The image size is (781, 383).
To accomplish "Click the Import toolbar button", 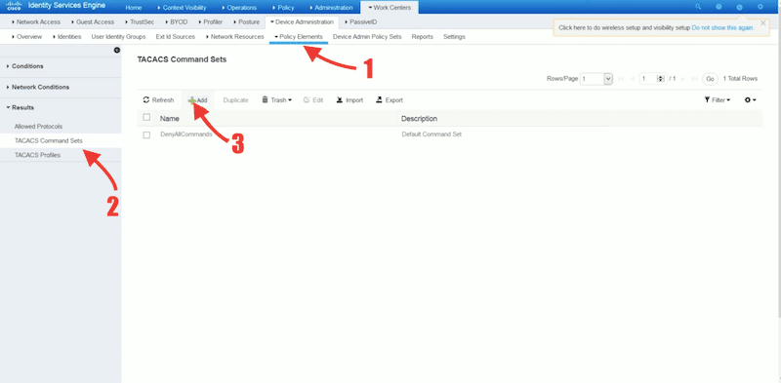I will 349,100.
